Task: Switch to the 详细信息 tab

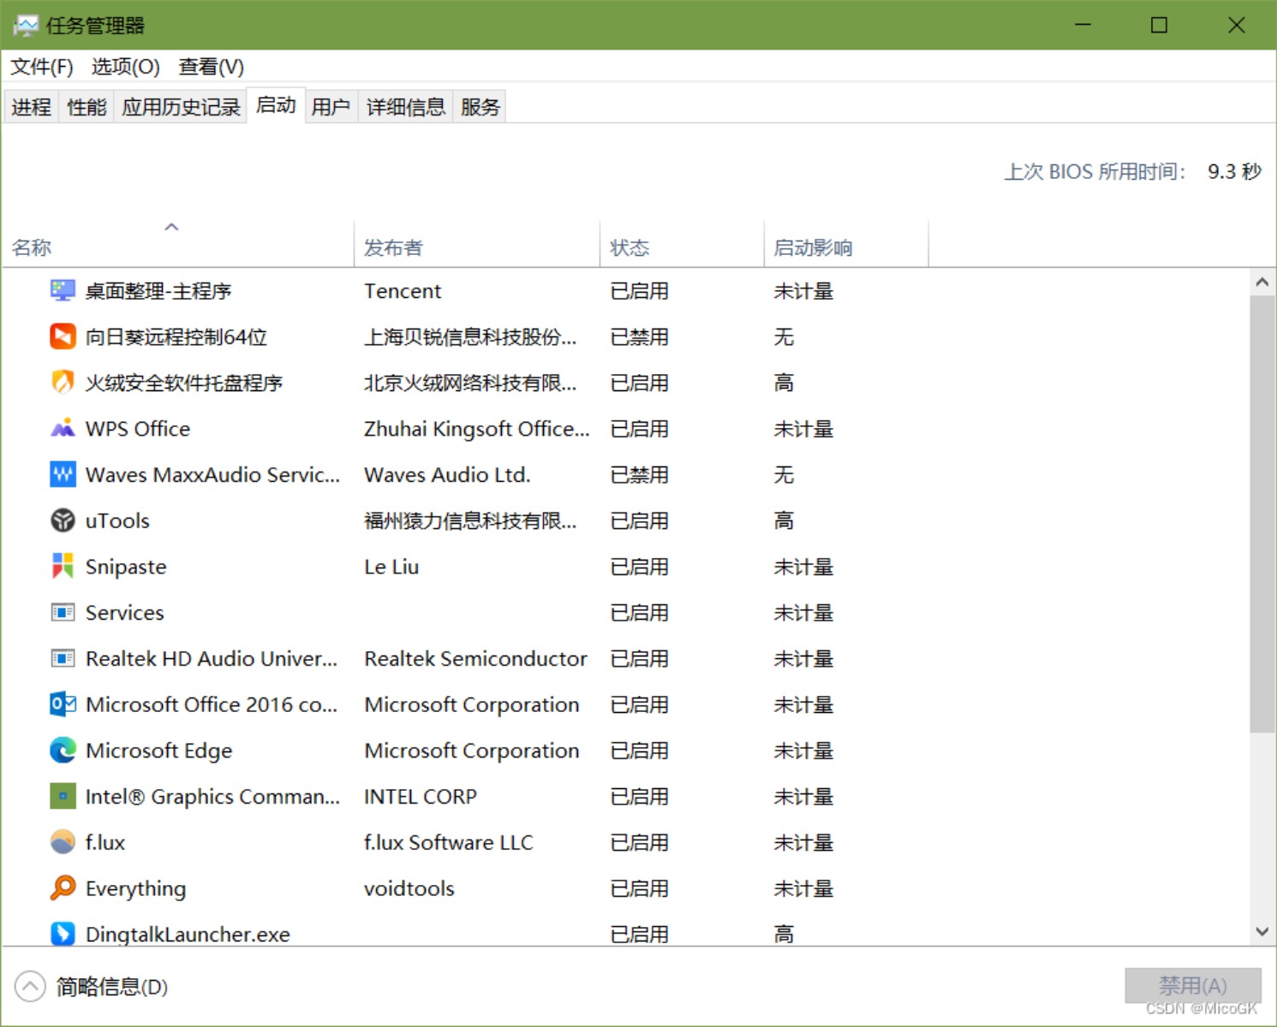Action: (x=406, y=107)
